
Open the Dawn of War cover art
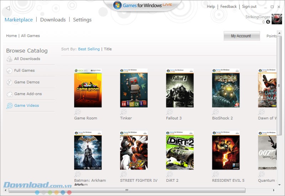point(268,88)
